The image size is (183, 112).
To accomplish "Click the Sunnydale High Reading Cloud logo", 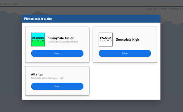I will pyautogui.click(x=106, y=39).
